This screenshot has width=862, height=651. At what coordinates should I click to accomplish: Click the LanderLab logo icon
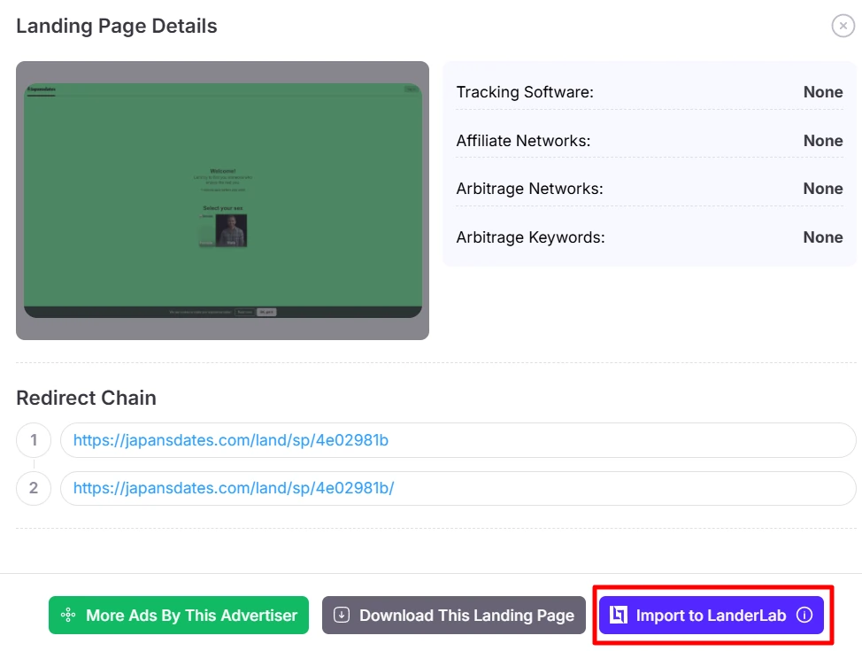click(x=619, y=615)
